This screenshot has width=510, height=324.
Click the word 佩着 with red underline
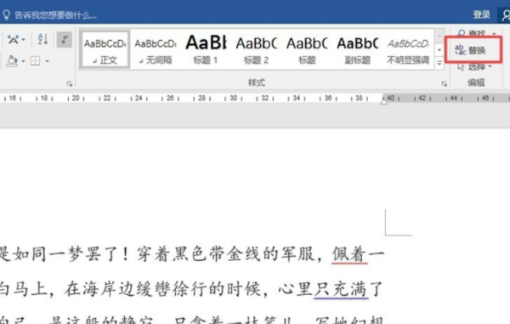click(349, 254)
